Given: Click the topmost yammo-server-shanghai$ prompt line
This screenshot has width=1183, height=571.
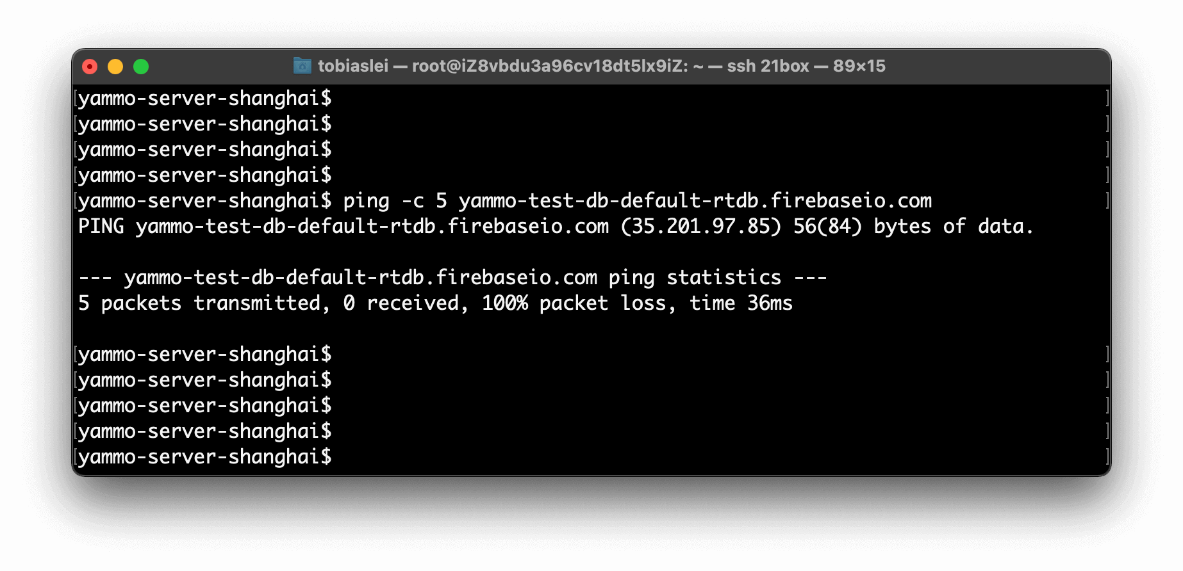Looking at the screenshot, I should 205,99.
